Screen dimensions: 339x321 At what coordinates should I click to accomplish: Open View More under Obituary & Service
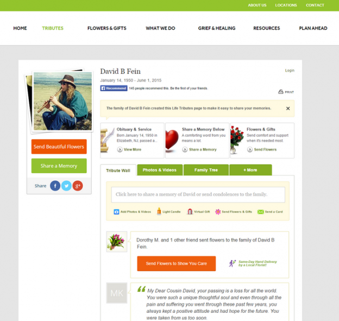click(x=129, y=149)
